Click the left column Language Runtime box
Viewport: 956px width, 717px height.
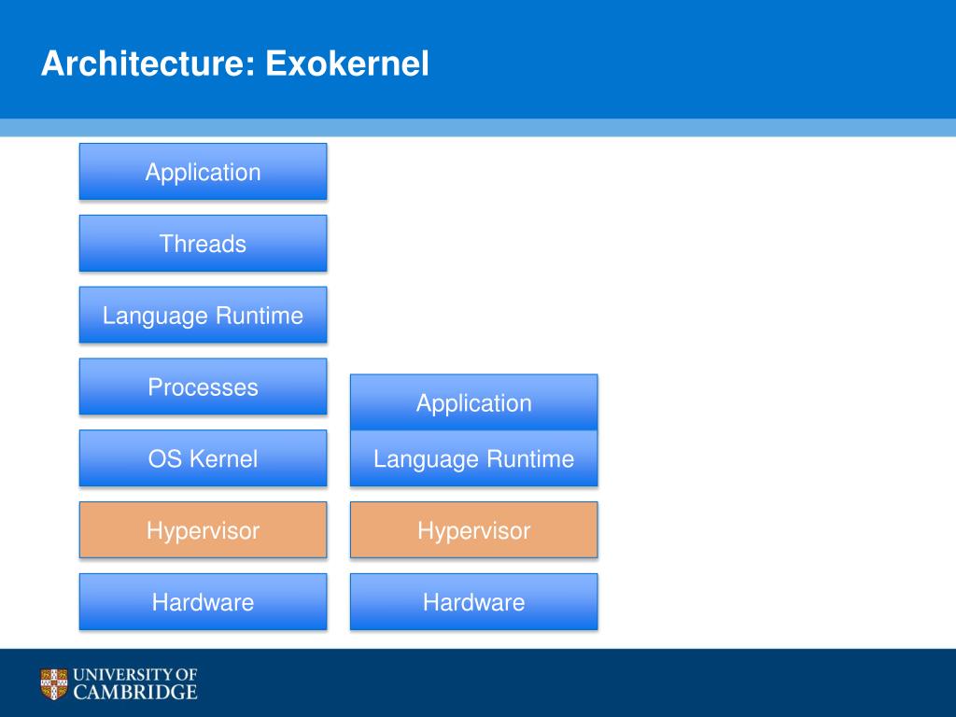pos(203,315)
